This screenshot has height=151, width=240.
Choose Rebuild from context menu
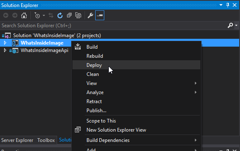(x=136, y=56)
